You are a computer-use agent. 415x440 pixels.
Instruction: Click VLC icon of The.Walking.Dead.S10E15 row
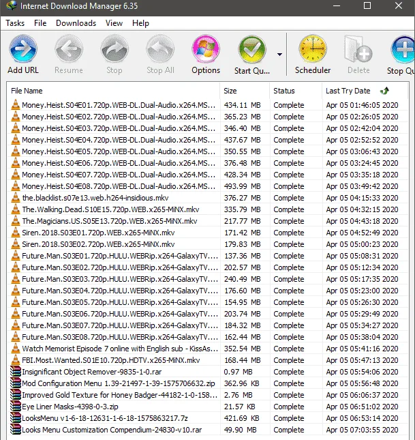[x=16, y=209]
